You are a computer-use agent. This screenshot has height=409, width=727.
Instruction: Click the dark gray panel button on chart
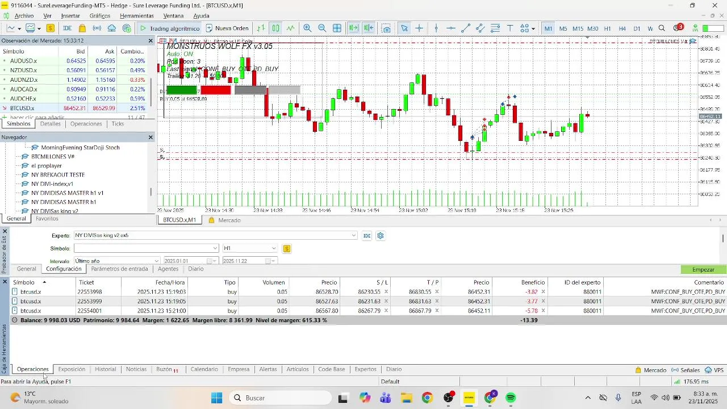pyautogui.click(x=250, y=90)
